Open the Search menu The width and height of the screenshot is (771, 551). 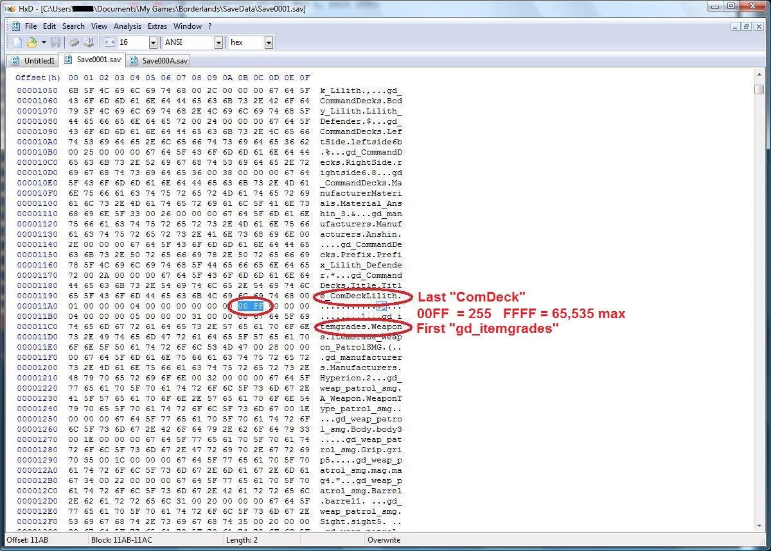click(73, 26)
